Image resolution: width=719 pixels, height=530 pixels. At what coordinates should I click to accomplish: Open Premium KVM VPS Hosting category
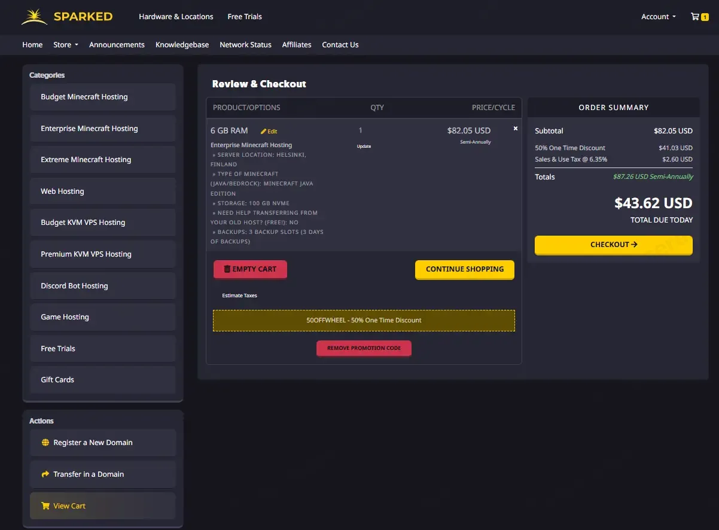pyautogui.click(x=103, y=254)
